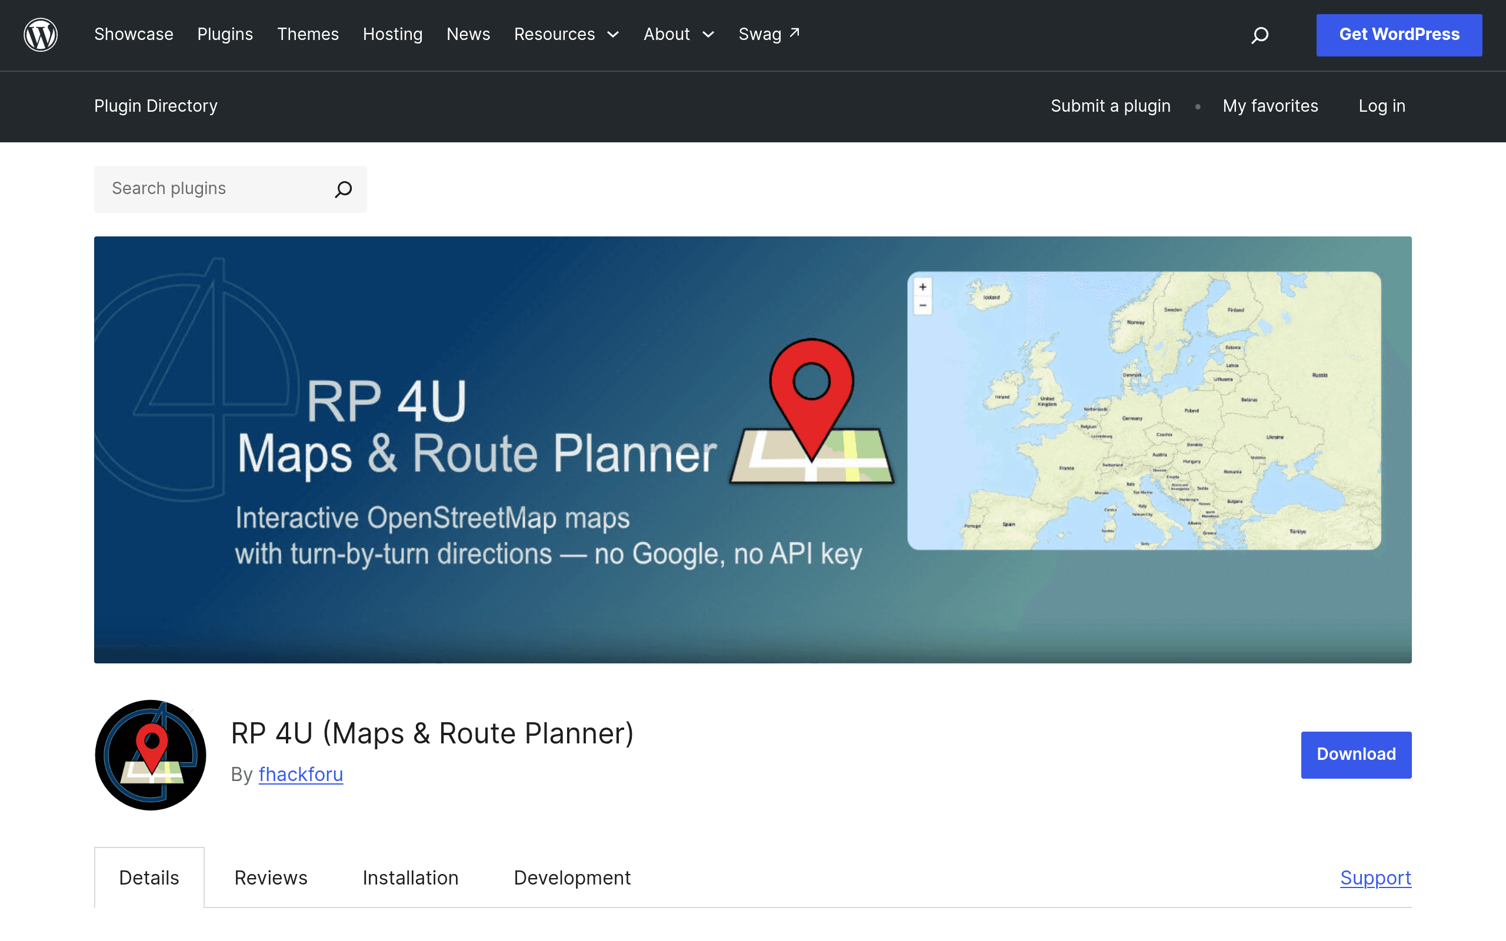
Task: Switch to the Reviews tab
Action: [x=271, y=877]
